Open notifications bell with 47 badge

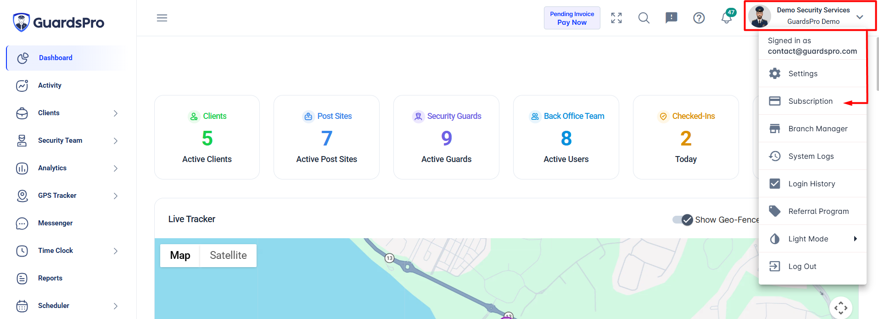click(x=728, y=17)
